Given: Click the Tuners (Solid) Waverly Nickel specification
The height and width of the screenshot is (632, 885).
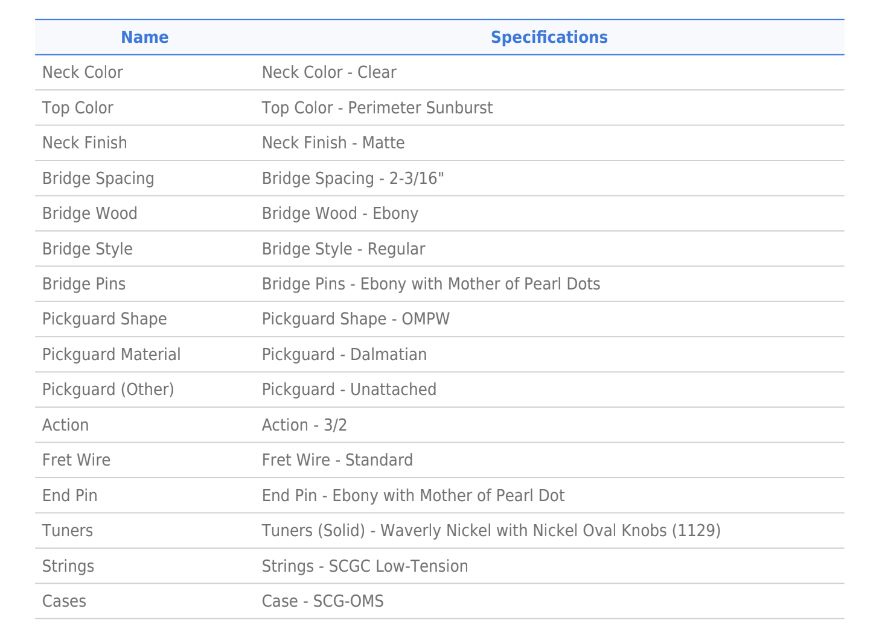Looking at the screenshot, I should pos(491,531).
